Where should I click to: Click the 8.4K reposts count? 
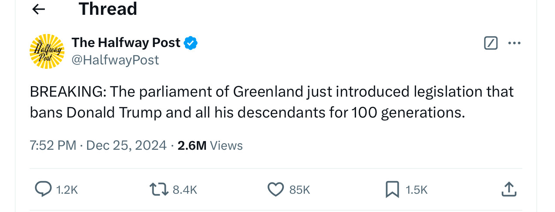pyautogui.click(x=185, y=189)
